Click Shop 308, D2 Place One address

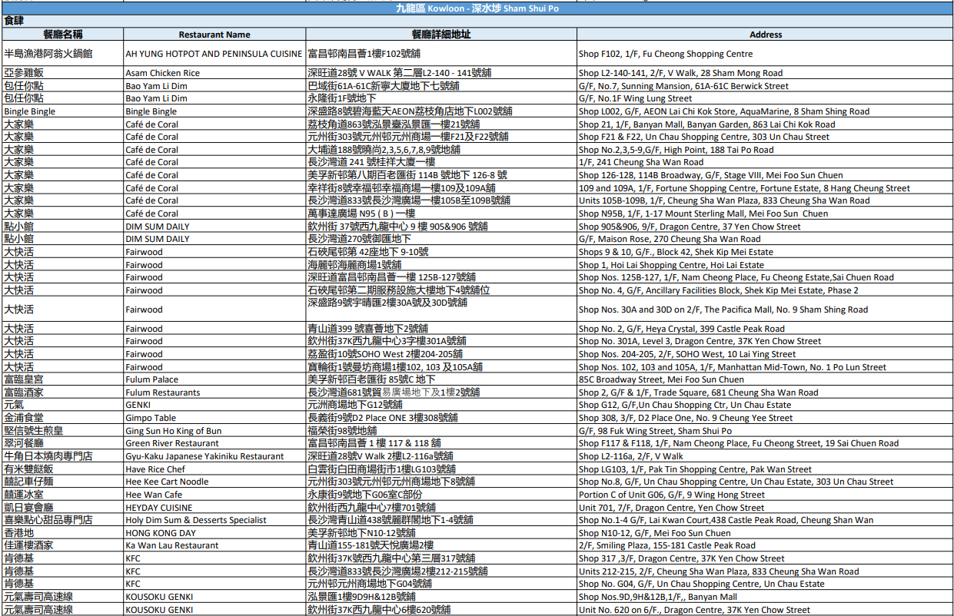766,418
